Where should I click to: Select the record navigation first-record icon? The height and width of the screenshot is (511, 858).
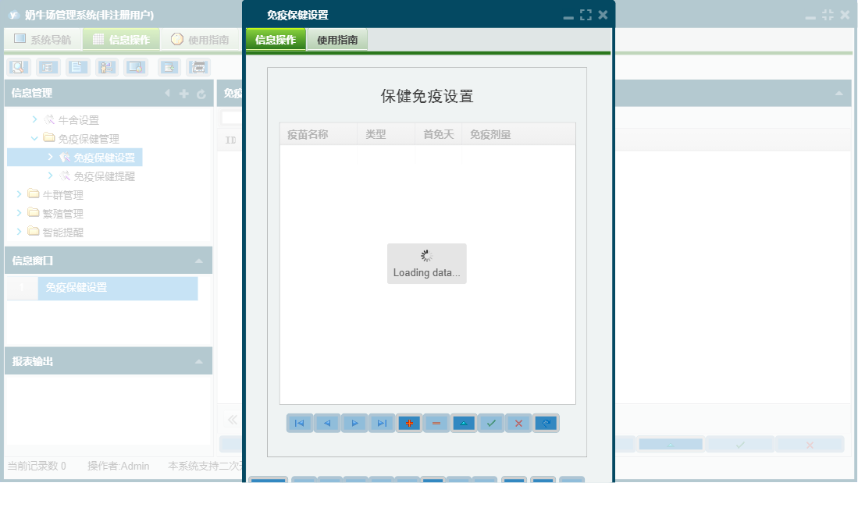pos(300,423)
